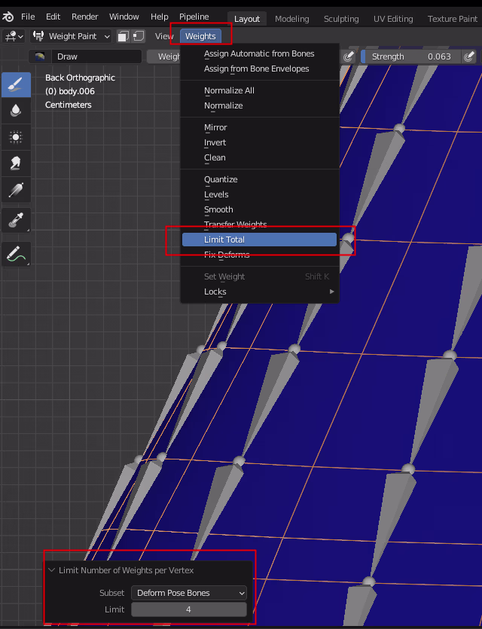Choose Transfer Weights entry
This screenshot has height=629, width=482.
[x=259, y=224]
